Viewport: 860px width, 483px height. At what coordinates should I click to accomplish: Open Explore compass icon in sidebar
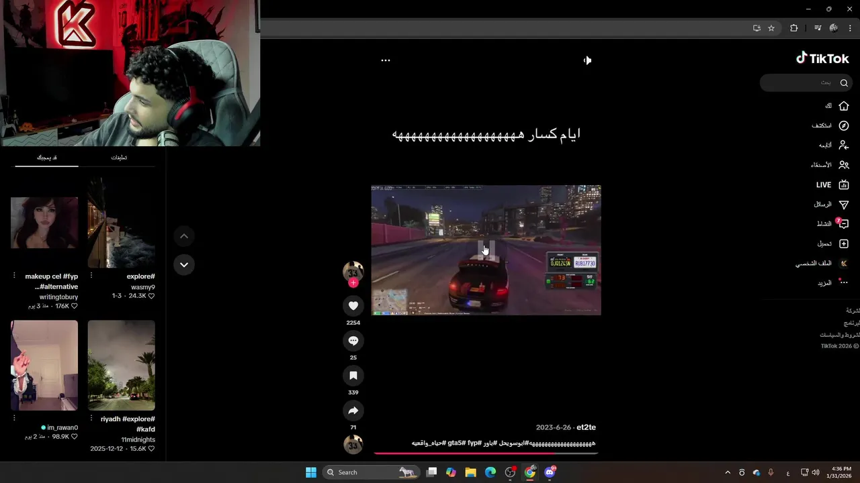click(x=844, y=125)
